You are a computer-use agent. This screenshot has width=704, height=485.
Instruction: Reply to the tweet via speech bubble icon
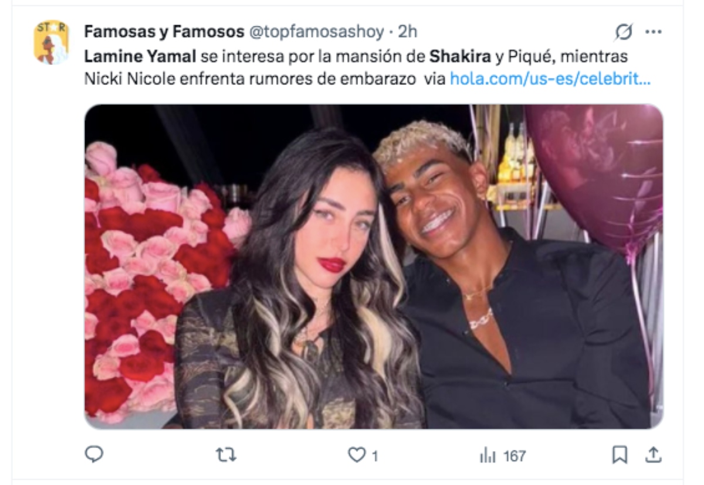pos(94,455)
